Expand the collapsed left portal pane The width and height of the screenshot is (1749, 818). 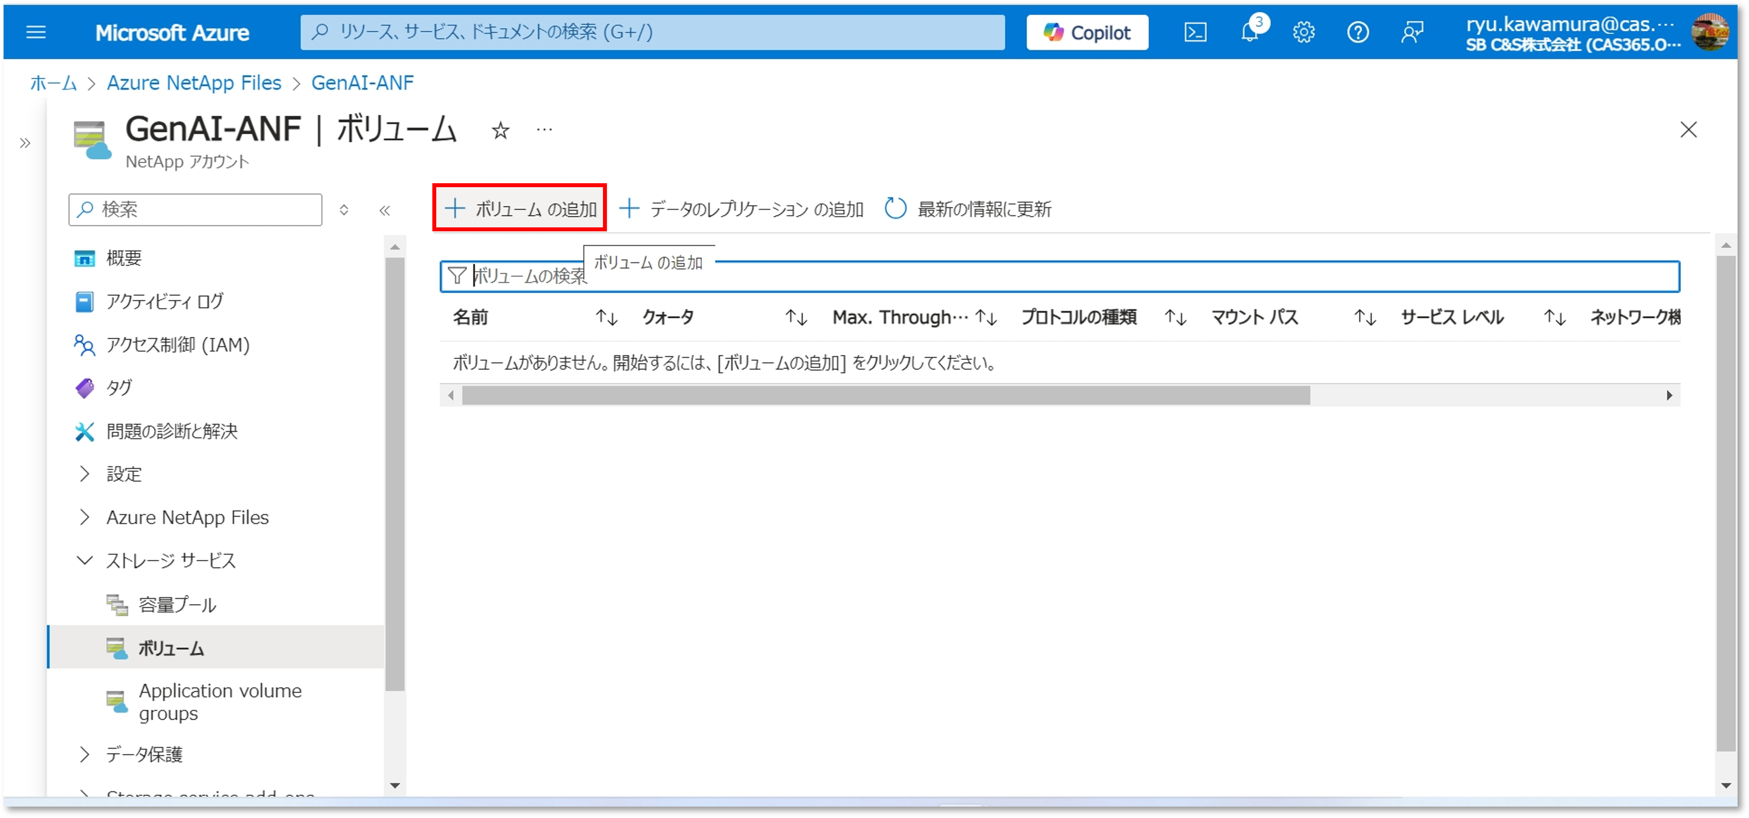coord(25,143)
